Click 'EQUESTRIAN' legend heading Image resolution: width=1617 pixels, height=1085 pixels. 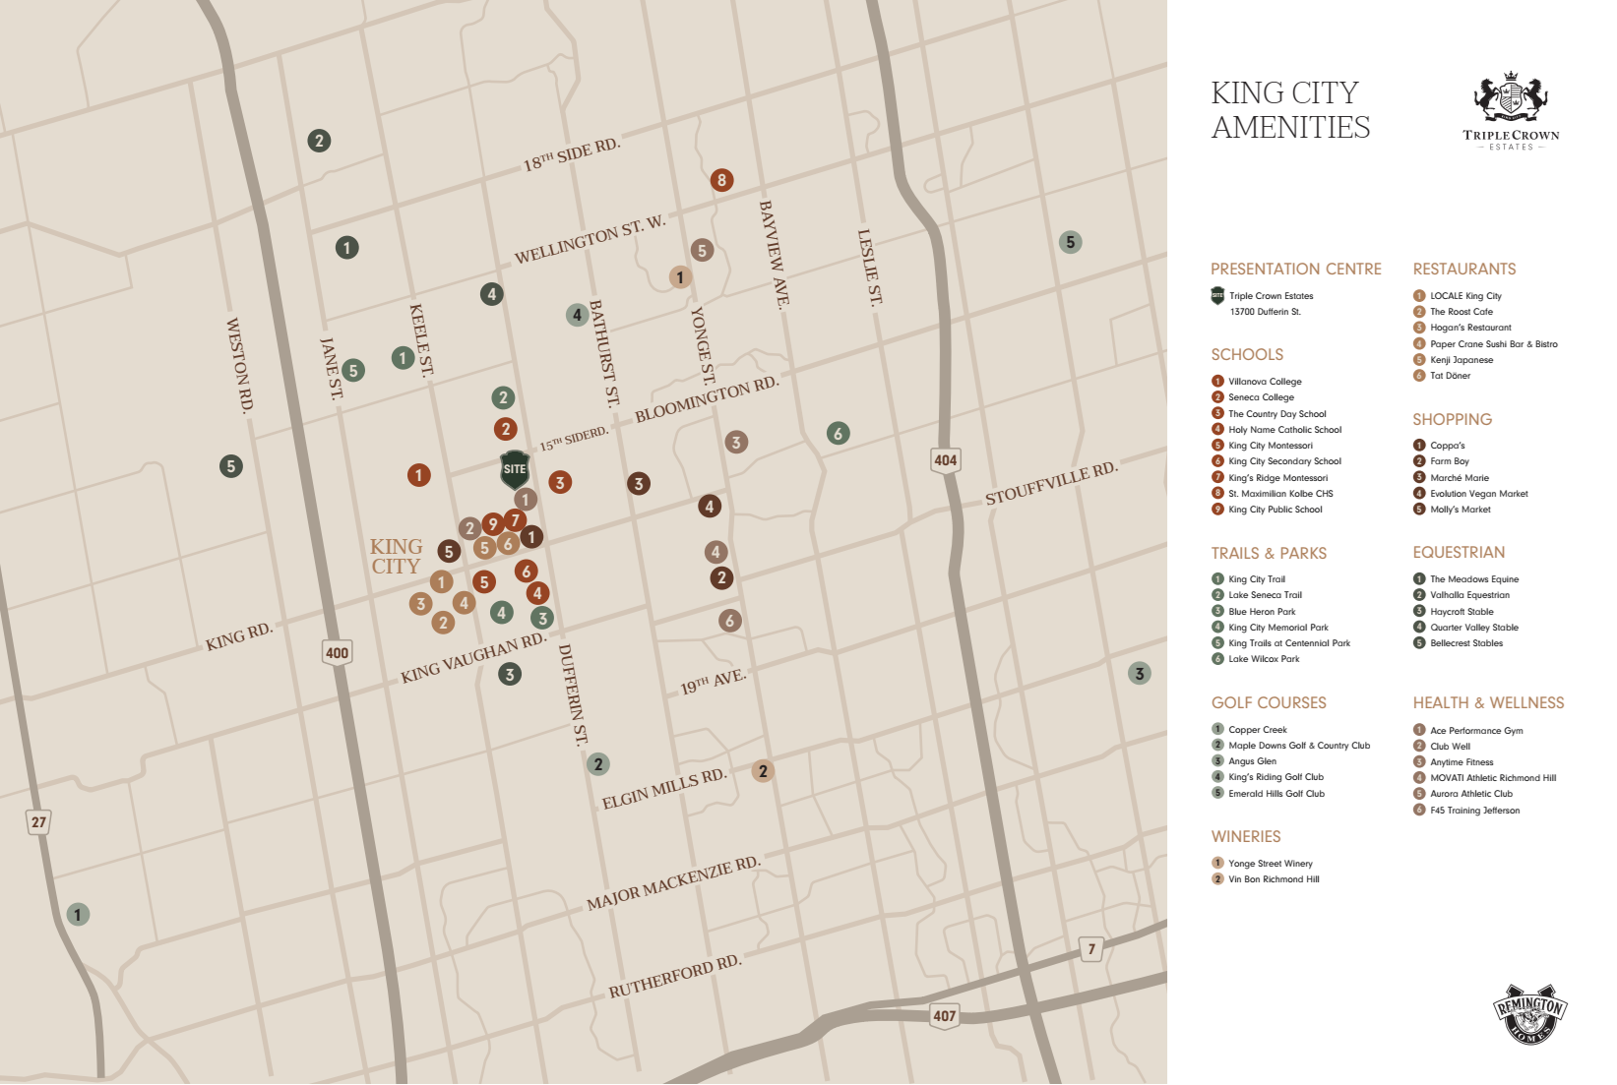(1460, 553)
